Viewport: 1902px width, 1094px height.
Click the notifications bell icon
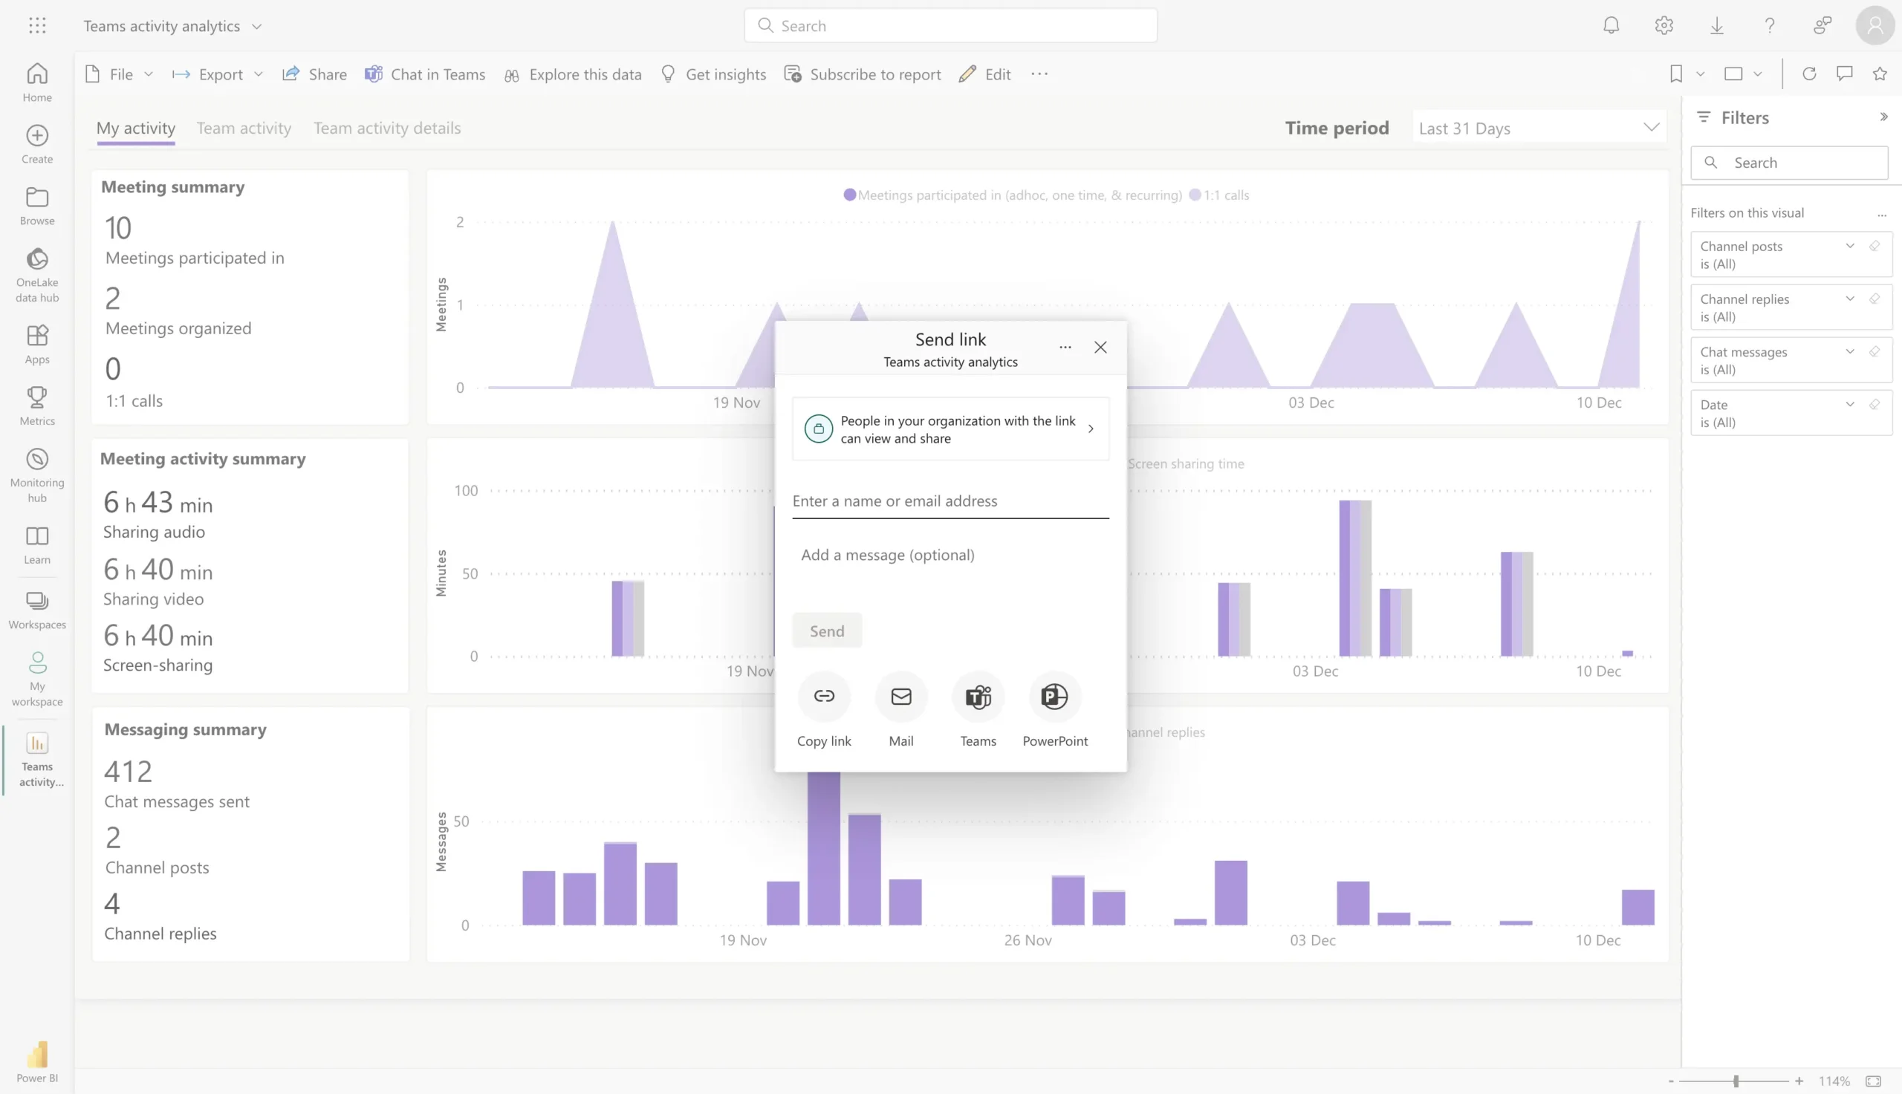1611,25
